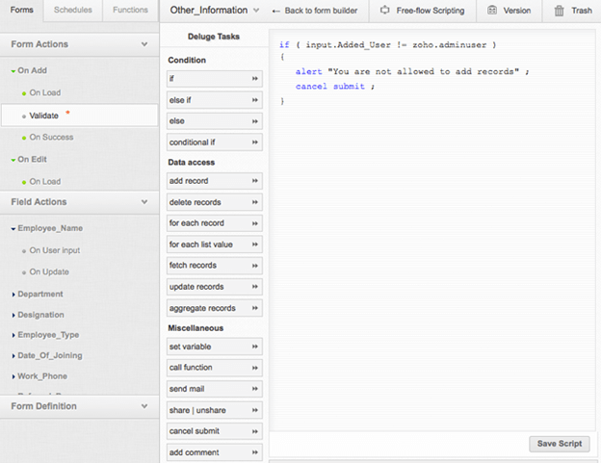Click the 'if' condition line in script
This screenshot has width=601, height=463.
tap(388, 45)
